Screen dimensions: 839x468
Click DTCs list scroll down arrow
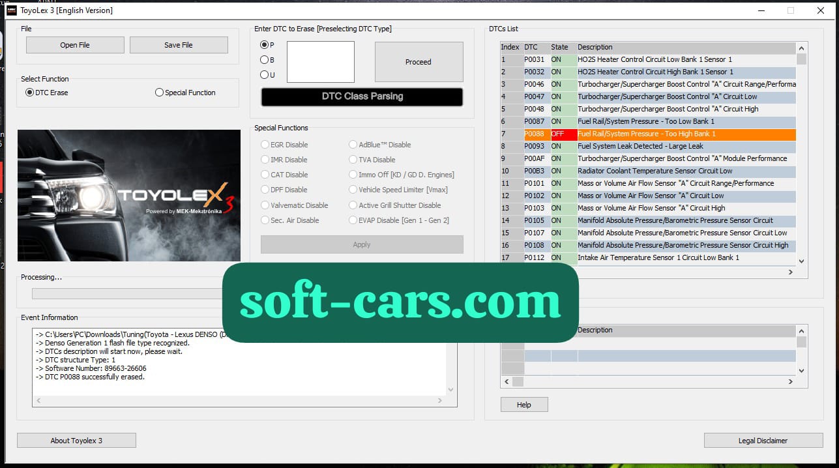[x=801, y=261]
